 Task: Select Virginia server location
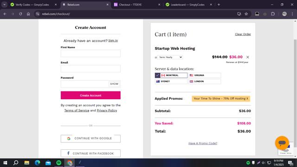click(x=205, y=75)
